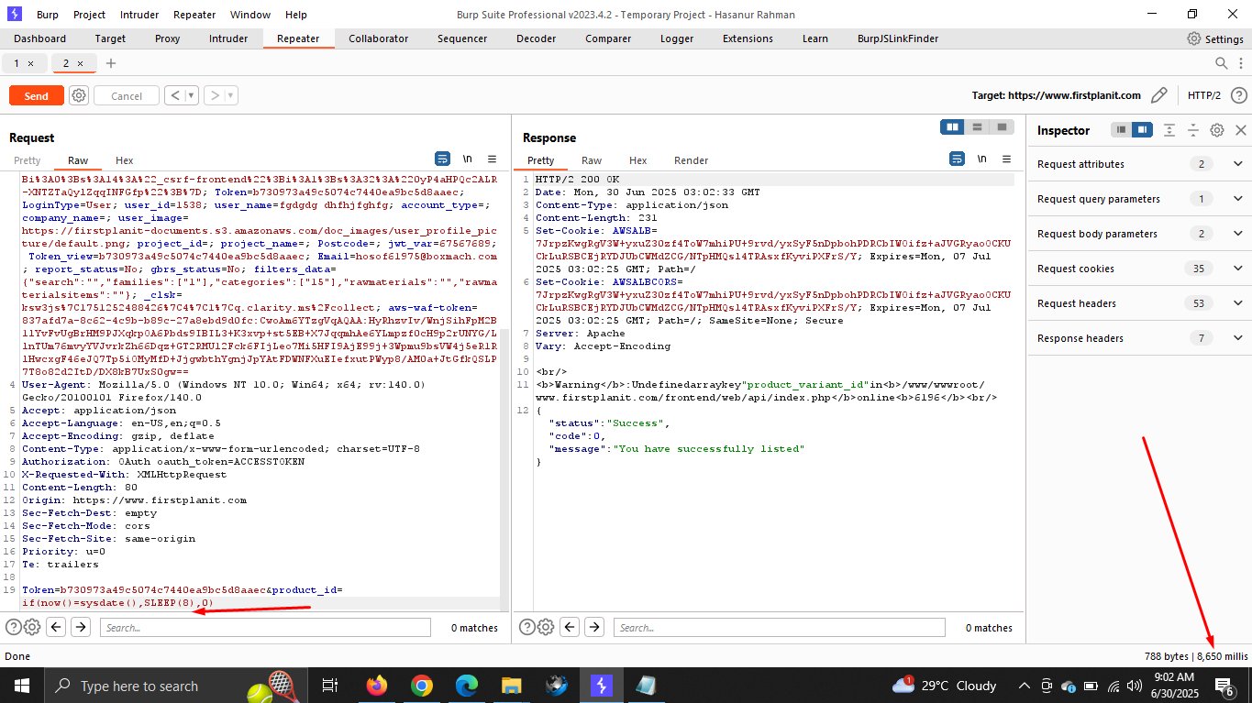Close Repeater tab 1
This screenshot has height=703, width=1252.
pyautogui.click(x=30, y=63)
